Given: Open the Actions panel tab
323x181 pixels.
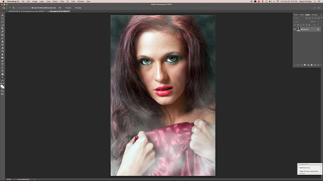Looking at the screenshot, I should [x=302, y=15].
